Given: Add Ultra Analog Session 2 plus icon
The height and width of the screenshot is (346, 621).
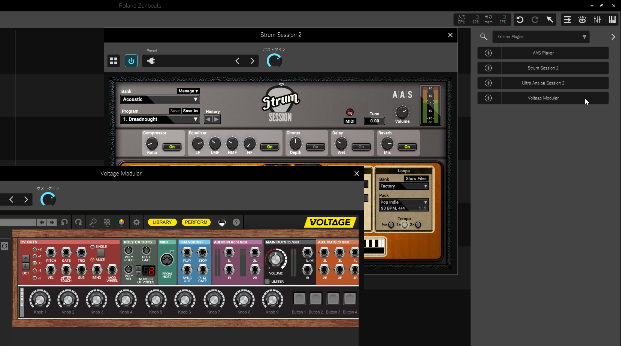Looking at the screenshot, I should tap(488, 83).
